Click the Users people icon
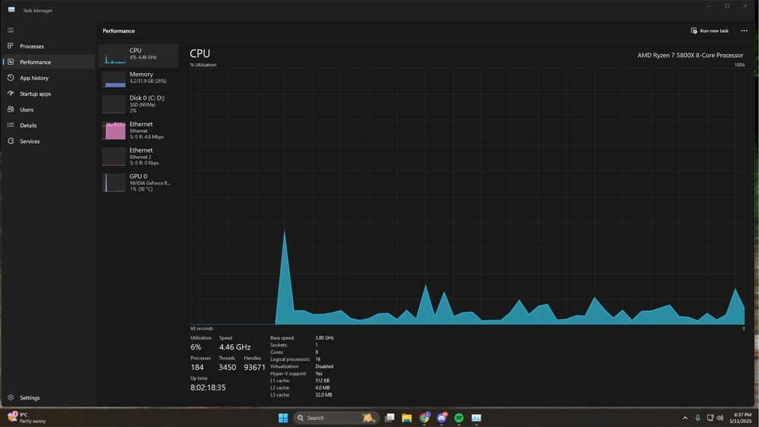Image resolution: width=759 pixels, height=427 pixels. point(11,109)
